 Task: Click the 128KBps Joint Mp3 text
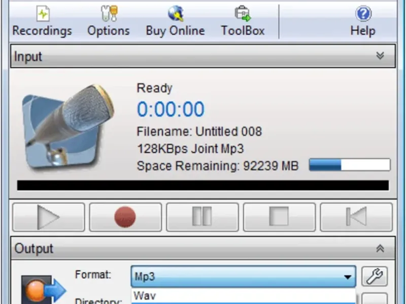190,149
